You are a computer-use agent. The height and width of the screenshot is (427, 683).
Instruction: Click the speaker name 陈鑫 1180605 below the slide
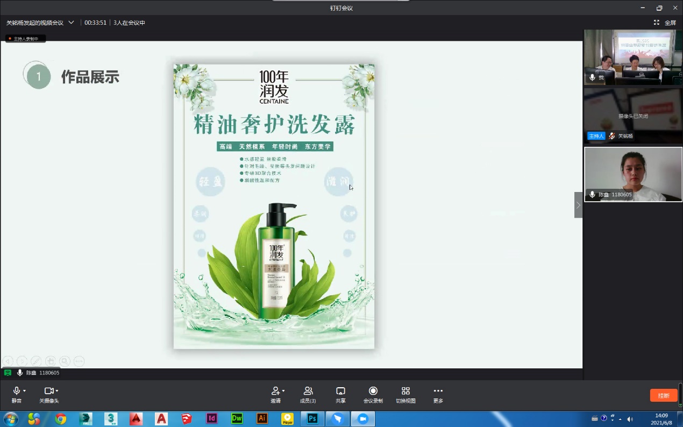(42, 373)
